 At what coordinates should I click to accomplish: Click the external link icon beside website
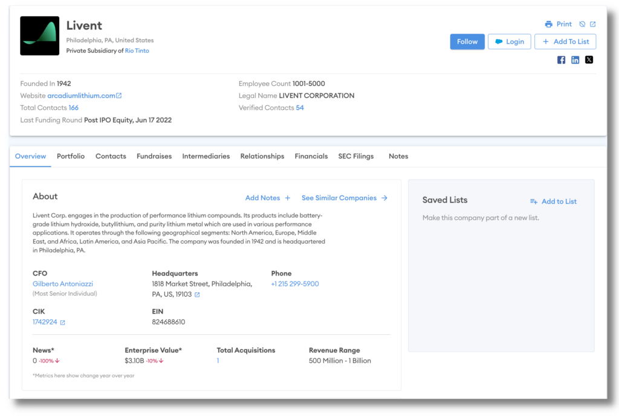tap(119, 95)
